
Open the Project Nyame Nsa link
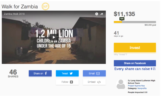coord(136,86)
